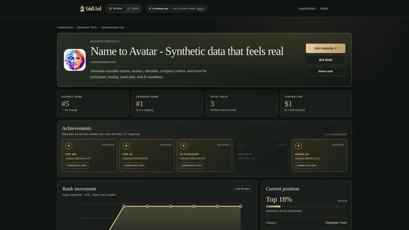Click the bid.lol logo
The width and height of the screenshot is (409, 230).
(x=91, y=9)
